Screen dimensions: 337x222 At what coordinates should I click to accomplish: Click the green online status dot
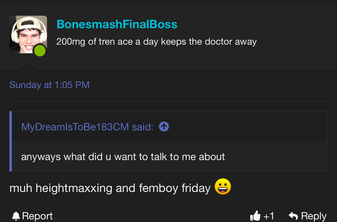(40, 50)
